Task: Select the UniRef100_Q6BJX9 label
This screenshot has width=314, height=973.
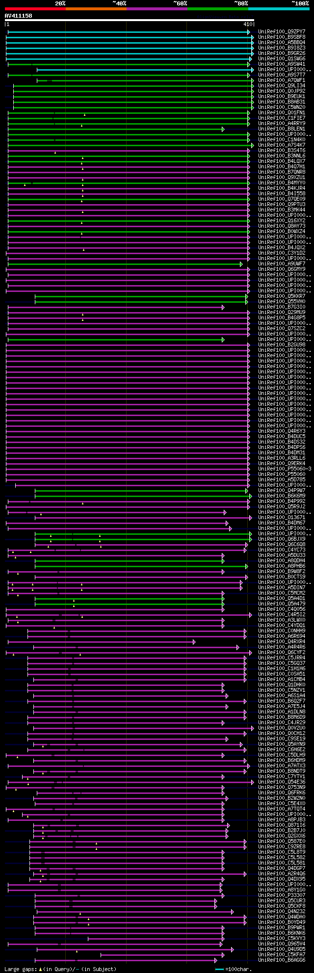Action: point(282,539)
